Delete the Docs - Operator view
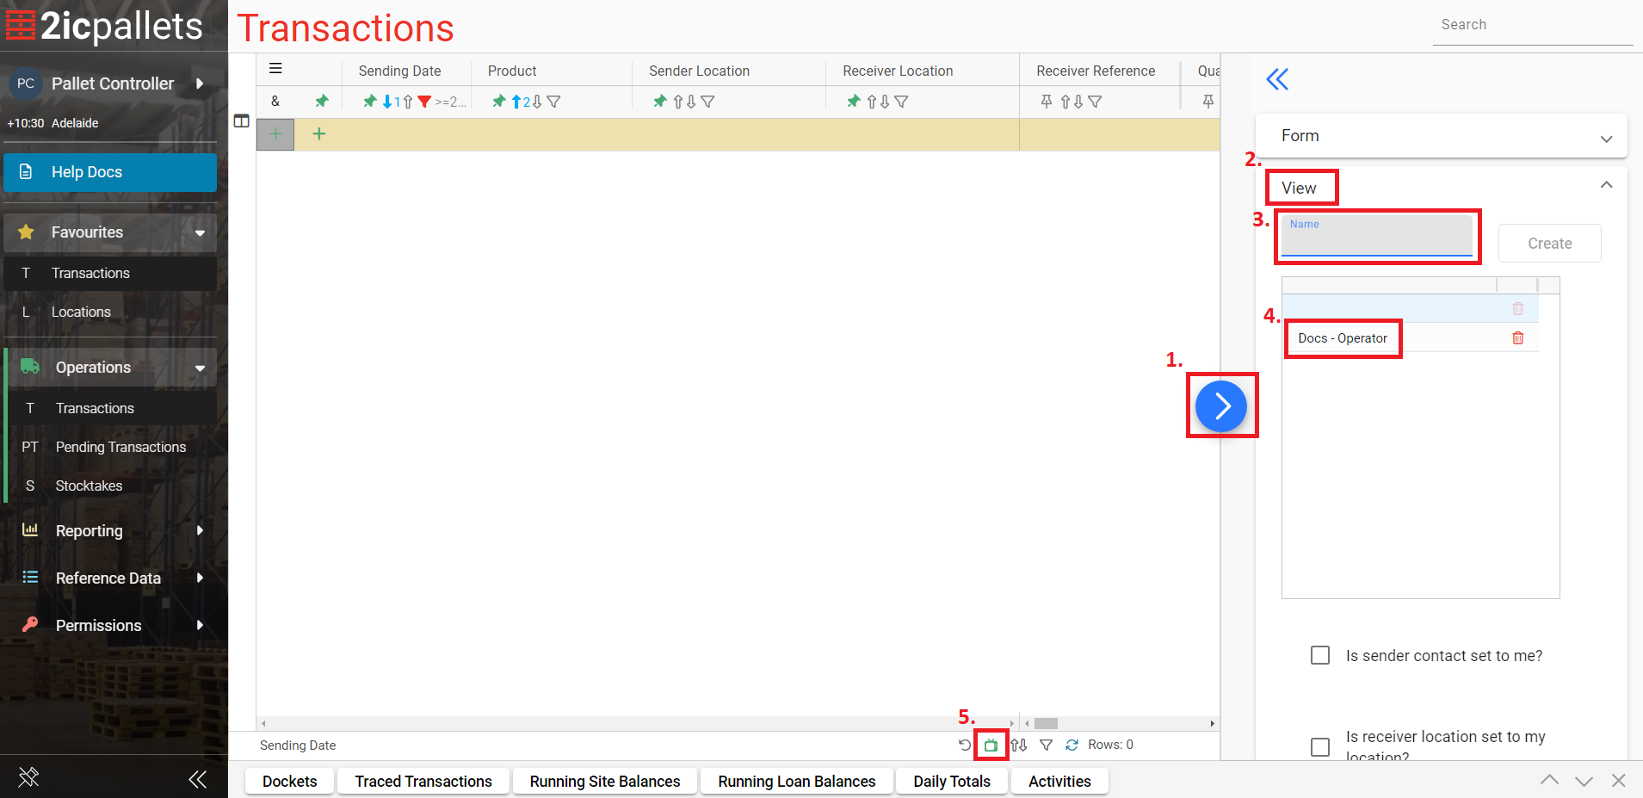Image resolution: width=1643 pixels, height=798 pixels. (1517, 338)
